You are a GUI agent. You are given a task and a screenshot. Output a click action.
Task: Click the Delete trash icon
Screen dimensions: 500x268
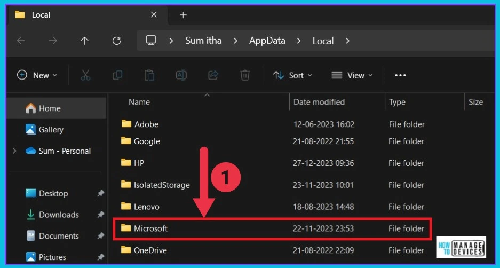tap(244, 75)
